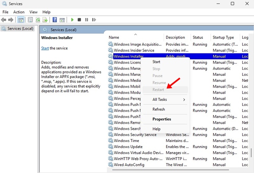
Task: Select Start in the context menu
Action: (x=156, y=62)
